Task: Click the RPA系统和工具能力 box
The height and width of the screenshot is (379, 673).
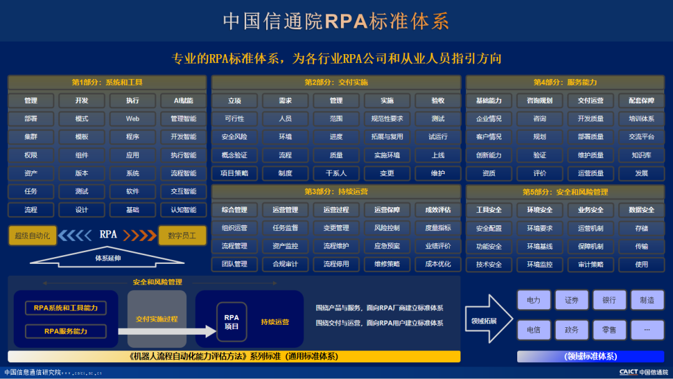Action: [65, 308]
